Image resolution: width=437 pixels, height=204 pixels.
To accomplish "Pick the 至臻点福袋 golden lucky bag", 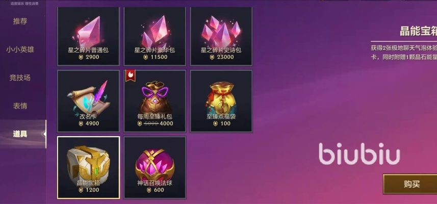I will tap(221, 101).
